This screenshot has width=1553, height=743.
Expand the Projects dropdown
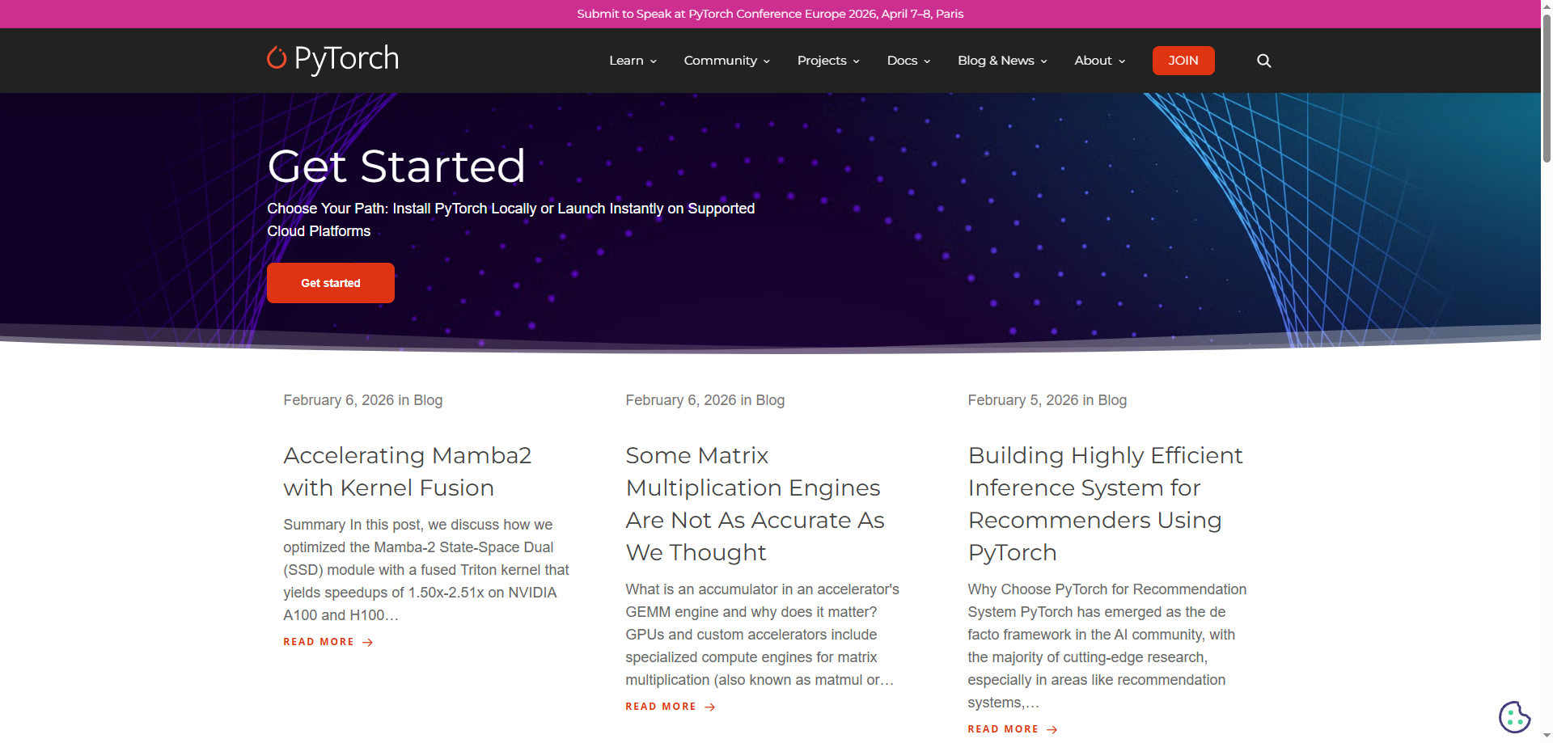(x=827, y=60)
